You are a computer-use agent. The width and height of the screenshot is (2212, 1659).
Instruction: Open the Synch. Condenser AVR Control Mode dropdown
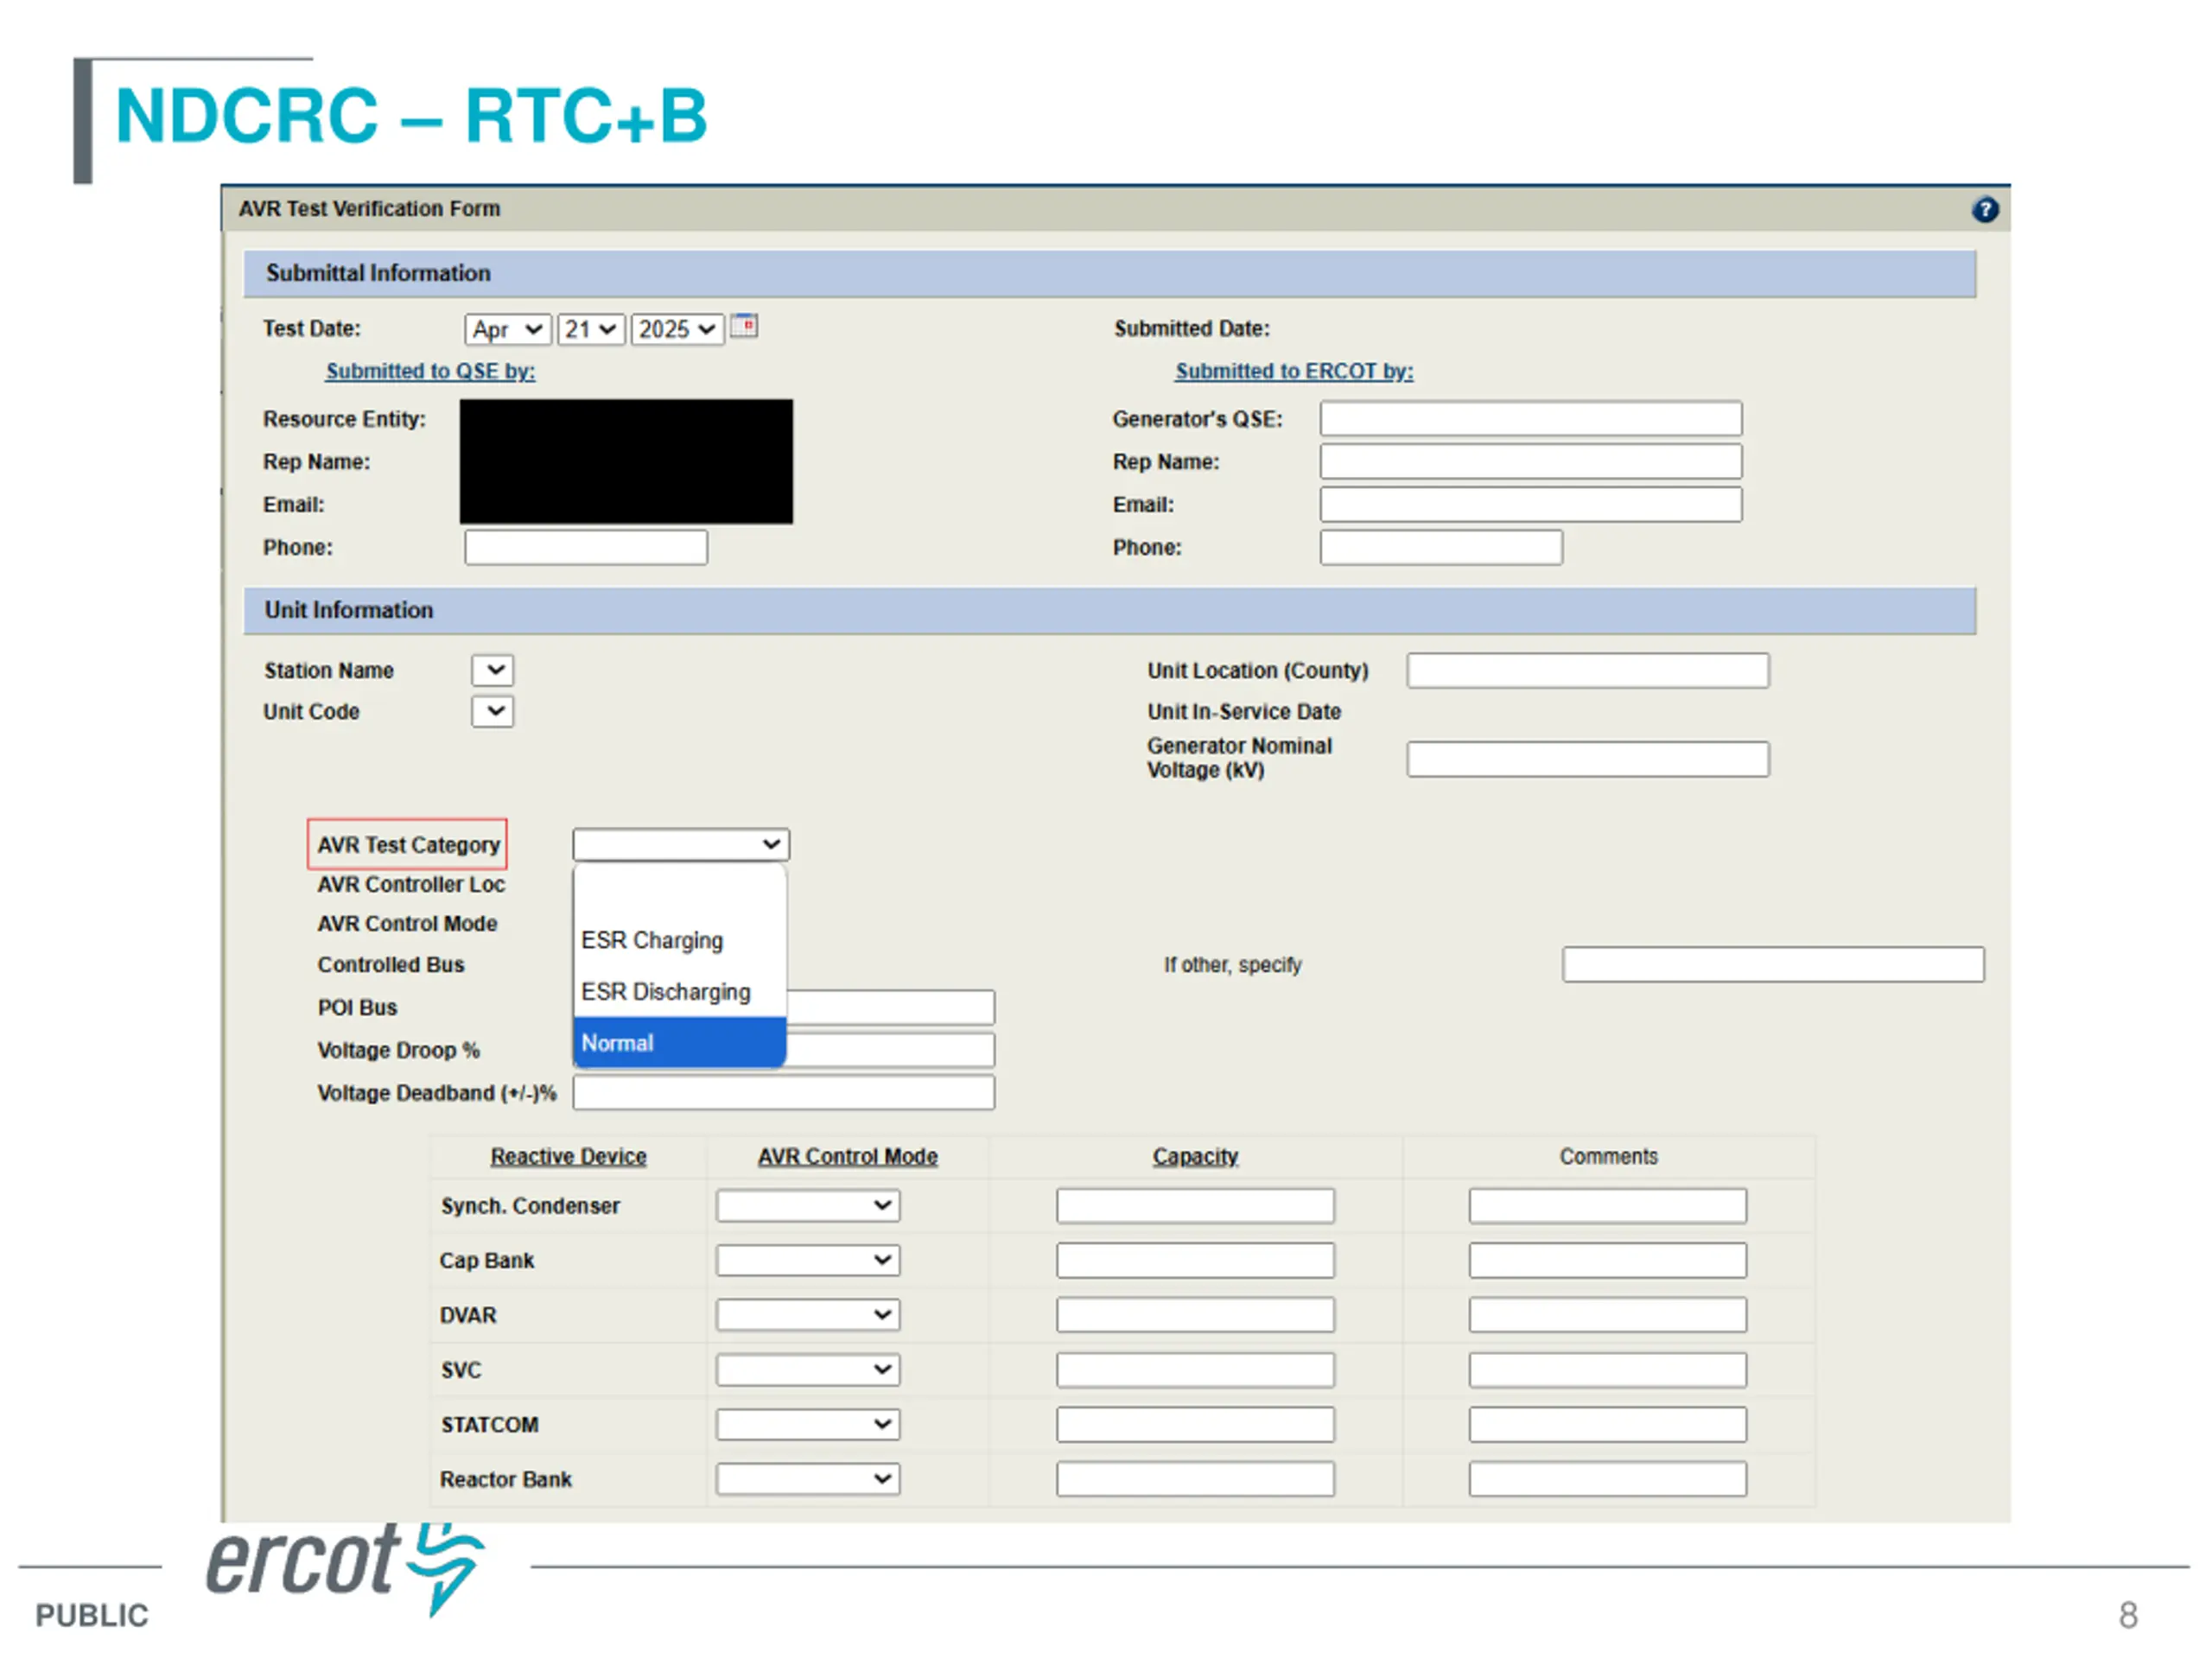807,1205
